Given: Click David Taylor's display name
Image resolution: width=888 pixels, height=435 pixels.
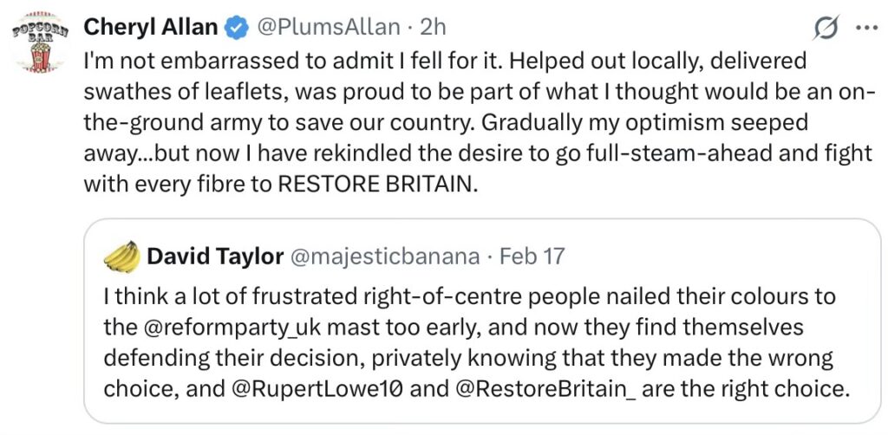Looking at the screenshot, I should coord(215,256).
